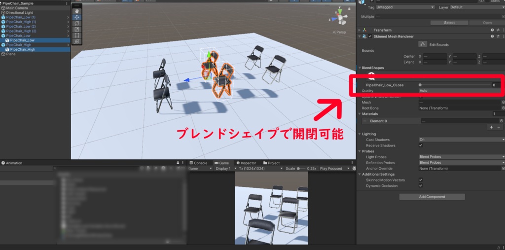The height and width of the screenshot is (250, 505).
Task: Select Plane object in Hierarchy
Action: coord(11,54)
